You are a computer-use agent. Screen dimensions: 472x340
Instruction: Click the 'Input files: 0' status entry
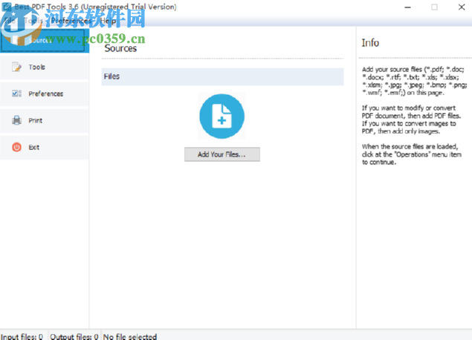[x=22, y=336]
